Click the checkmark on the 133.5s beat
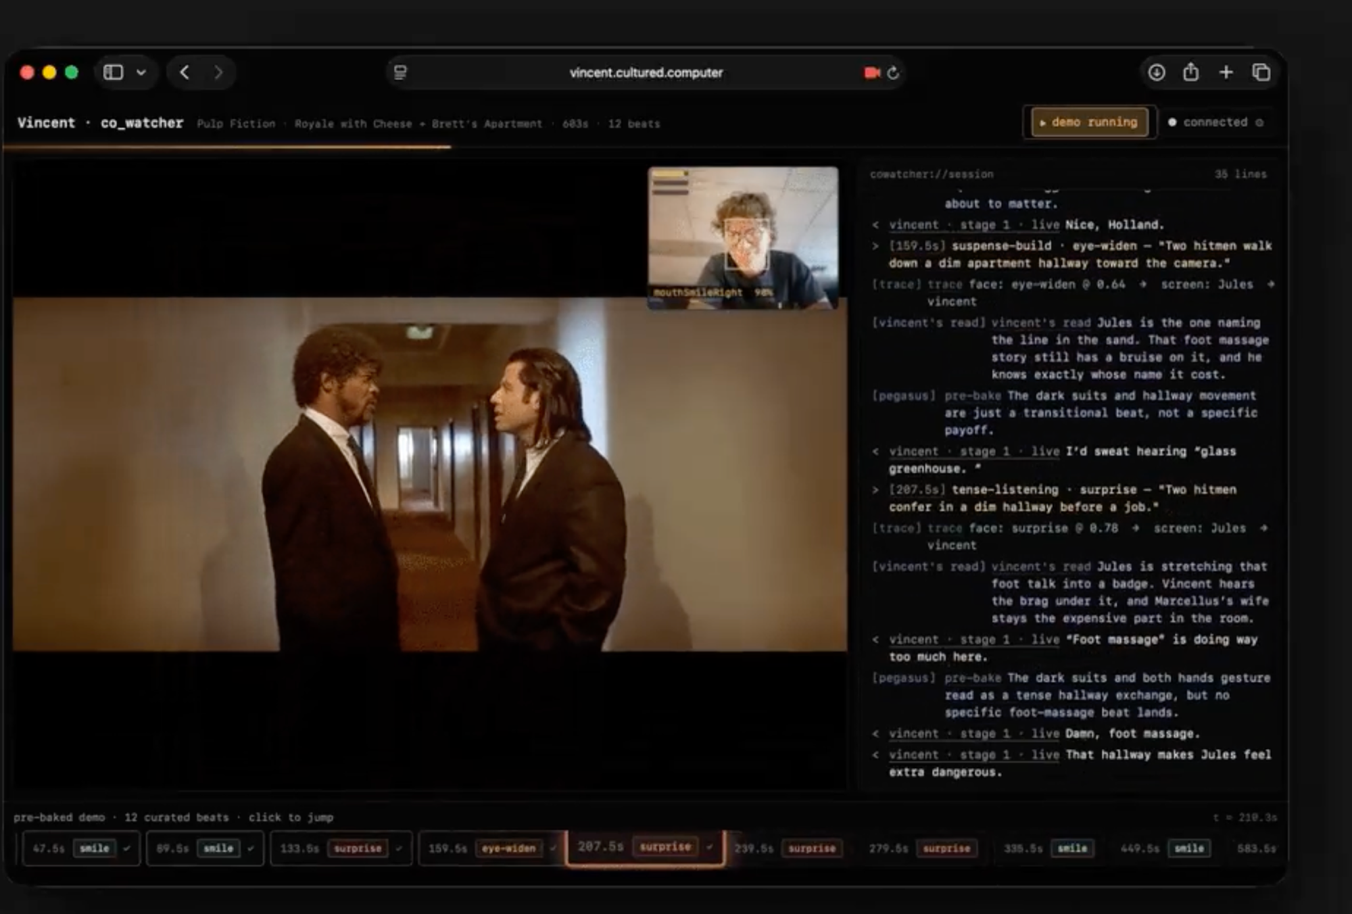Image resolution: width=1352 pixels, height=914 pixels. [x=399, y=848]
